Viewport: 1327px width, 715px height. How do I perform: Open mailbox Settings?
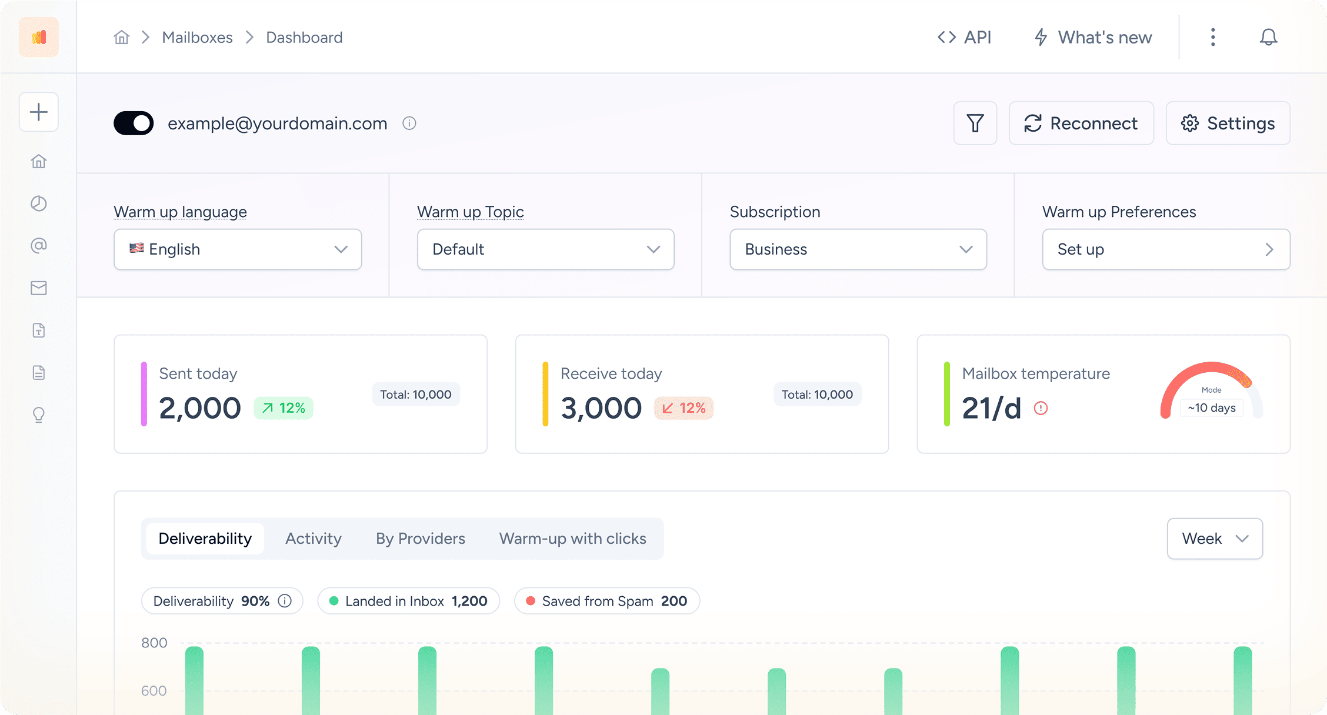pos(1228,123)
